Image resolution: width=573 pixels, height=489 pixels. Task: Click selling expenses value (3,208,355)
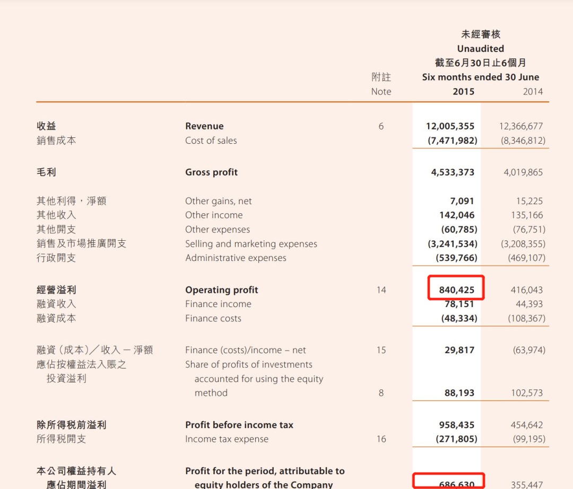(x=523, y=243)
